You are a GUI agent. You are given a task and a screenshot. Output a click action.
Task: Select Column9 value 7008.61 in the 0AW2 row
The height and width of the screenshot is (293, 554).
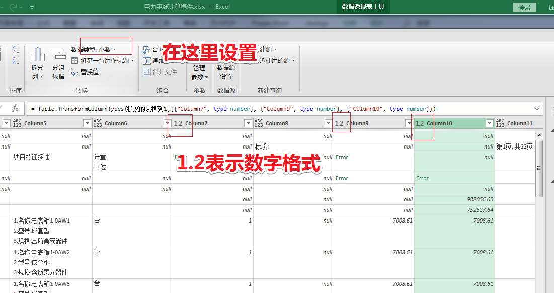pos(374,263)
